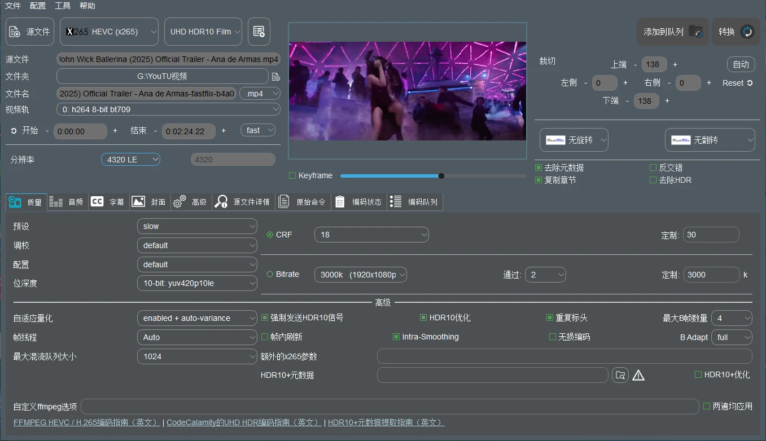
Task: Enable the 去除HDR checkbox
Action: pos(652,179)
